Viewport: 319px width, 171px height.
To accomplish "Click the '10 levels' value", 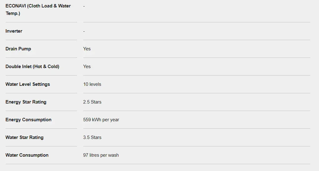I will [92, 84].
